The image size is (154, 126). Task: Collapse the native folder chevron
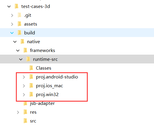15,42
